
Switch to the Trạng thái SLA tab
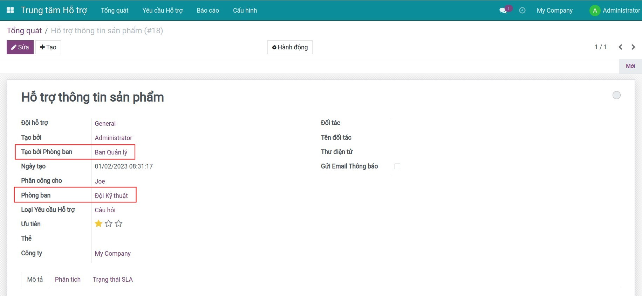112,280
